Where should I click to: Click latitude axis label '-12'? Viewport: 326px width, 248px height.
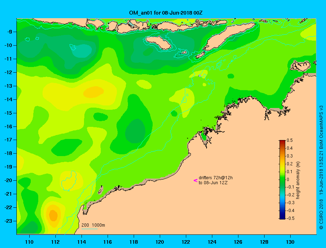tap(8, 72)
